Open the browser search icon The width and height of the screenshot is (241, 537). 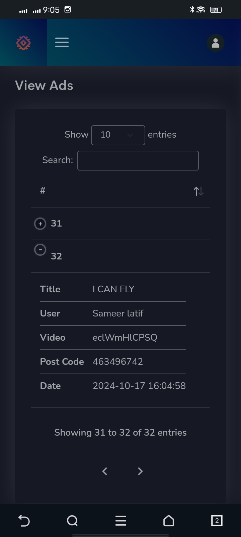pos(72,521)
